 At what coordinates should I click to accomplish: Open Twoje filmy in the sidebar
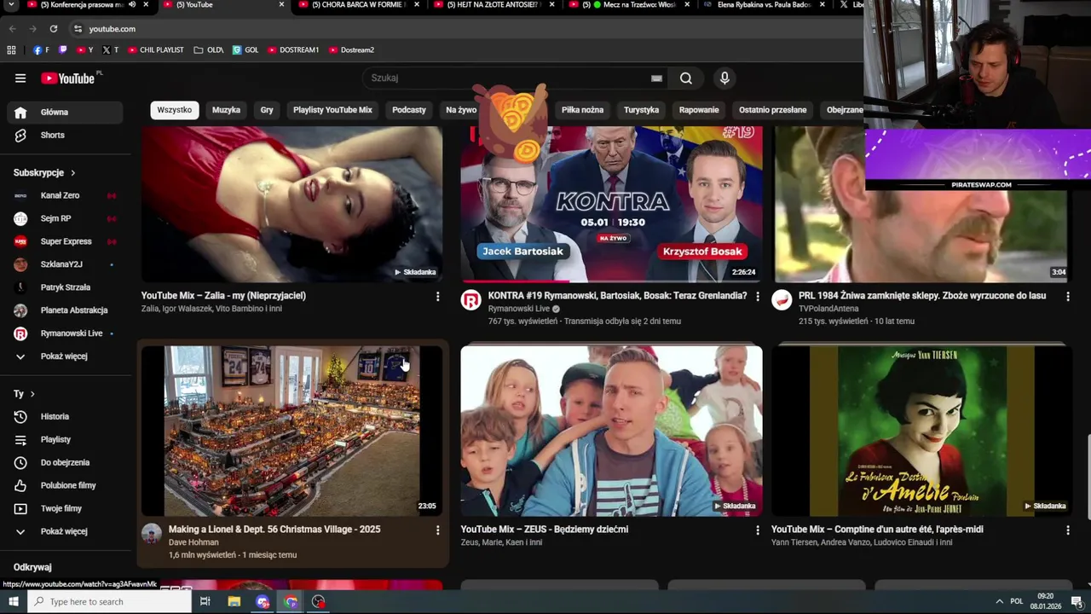point(65,508)
